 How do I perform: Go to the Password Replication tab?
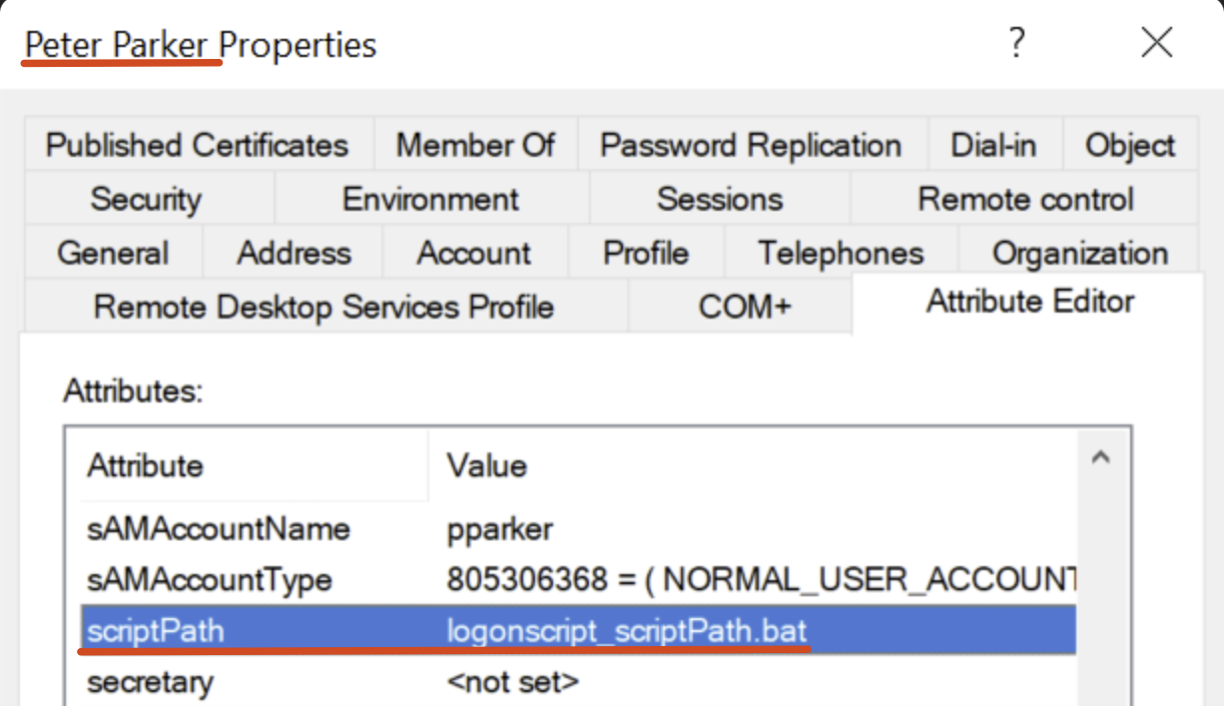click(751, 146)
